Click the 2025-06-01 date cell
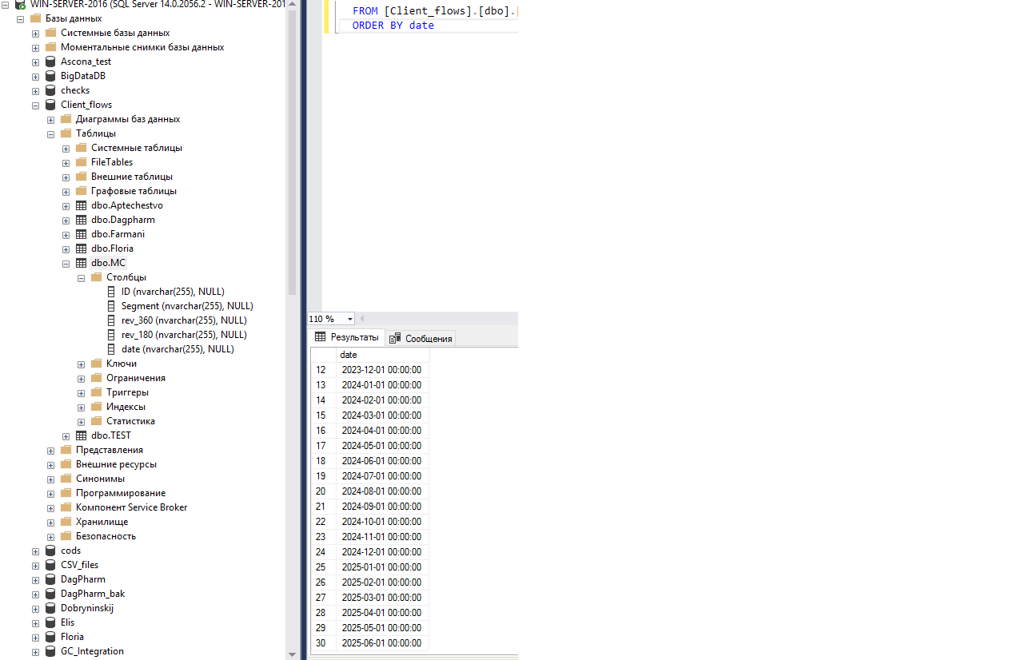1009x660 pixels. (x=381, y=643)
